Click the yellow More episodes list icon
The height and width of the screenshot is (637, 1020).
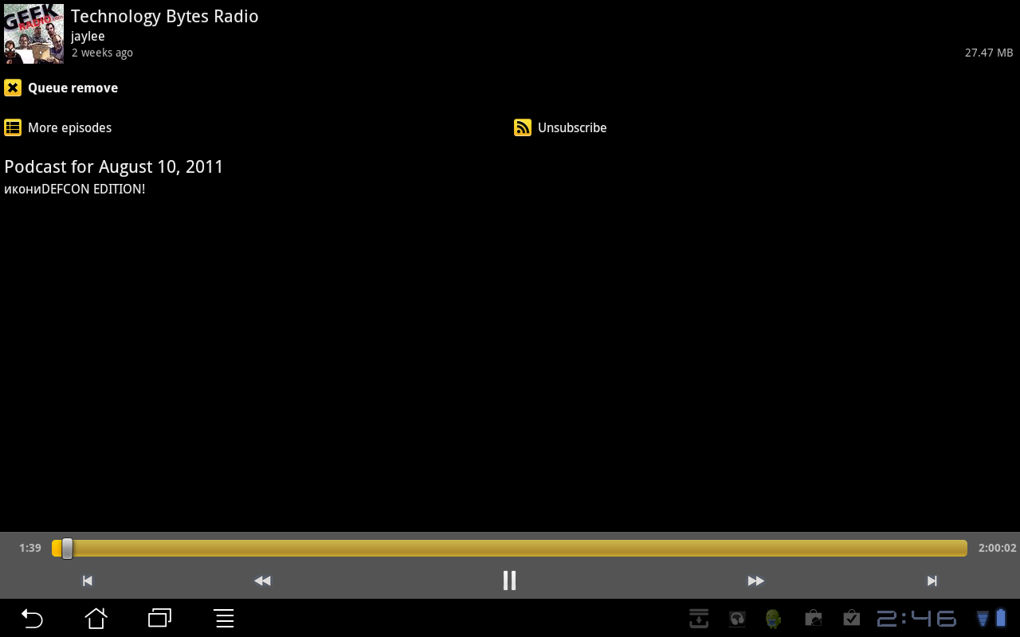(x=13, y=127)
